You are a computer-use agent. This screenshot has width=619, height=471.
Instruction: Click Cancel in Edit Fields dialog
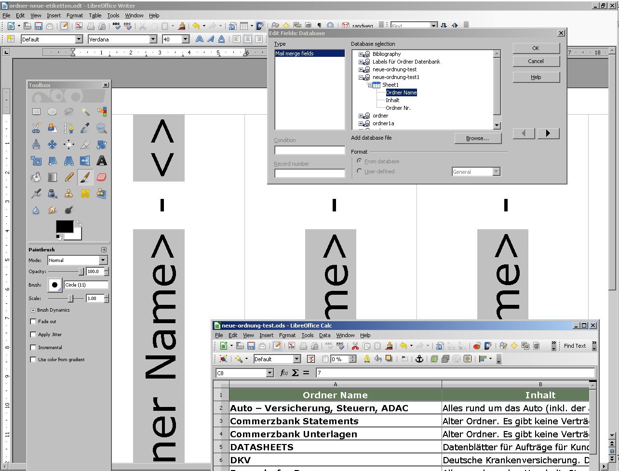pyautogui.click(x=536, y=61)
